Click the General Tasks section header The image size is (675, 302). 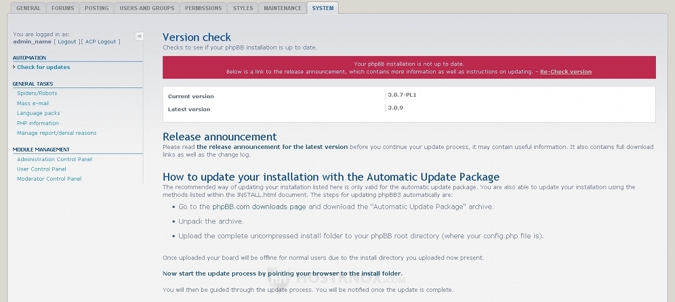tap(33, 84)
